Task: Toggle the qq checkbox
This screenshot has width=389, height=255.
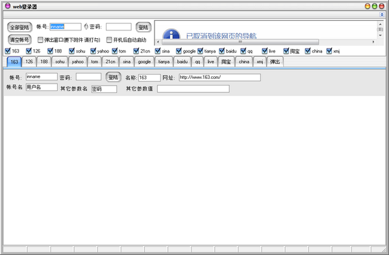Action: 243,51
